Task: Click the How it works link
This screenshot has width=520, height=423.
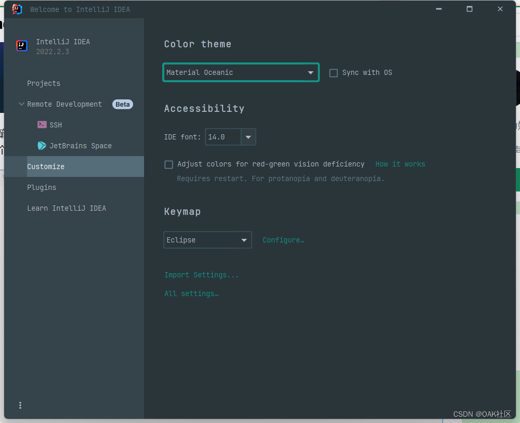Action: pos(400,164)
